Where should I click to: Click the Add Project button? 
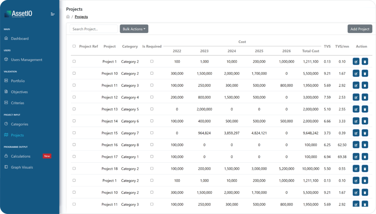360,29
